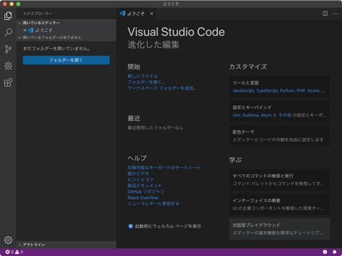Close ようこそ in open editors list

(25, 30)
